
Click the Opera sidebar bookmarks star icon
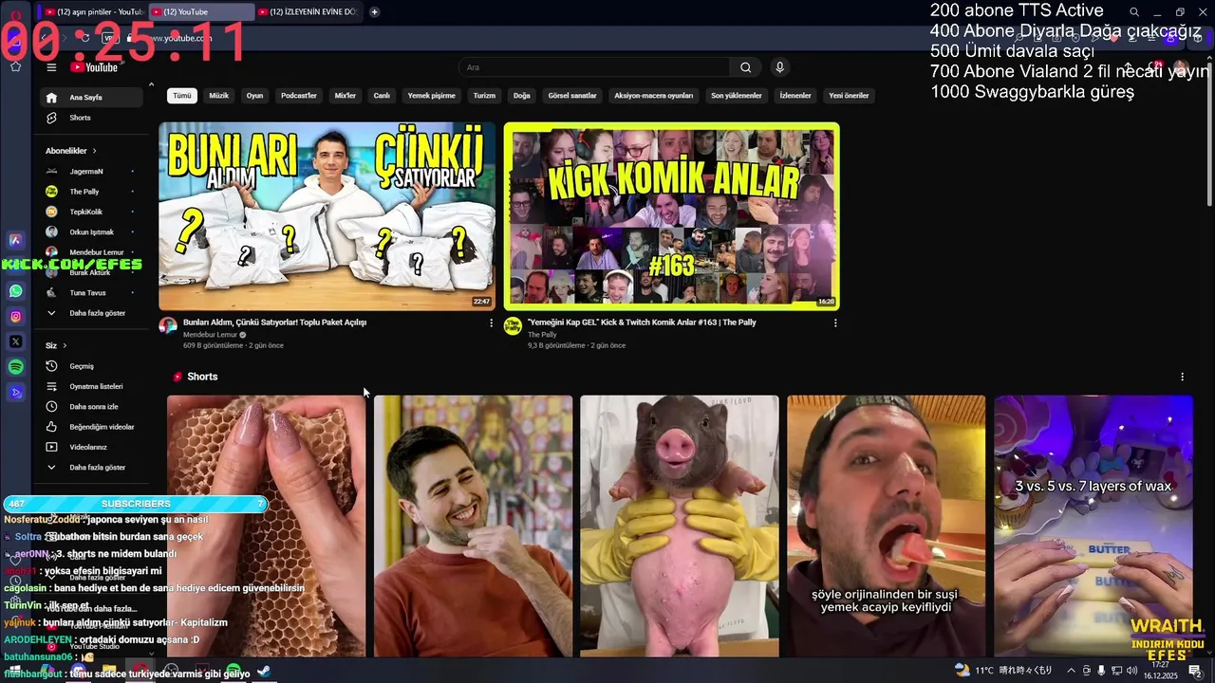(15, 66)
